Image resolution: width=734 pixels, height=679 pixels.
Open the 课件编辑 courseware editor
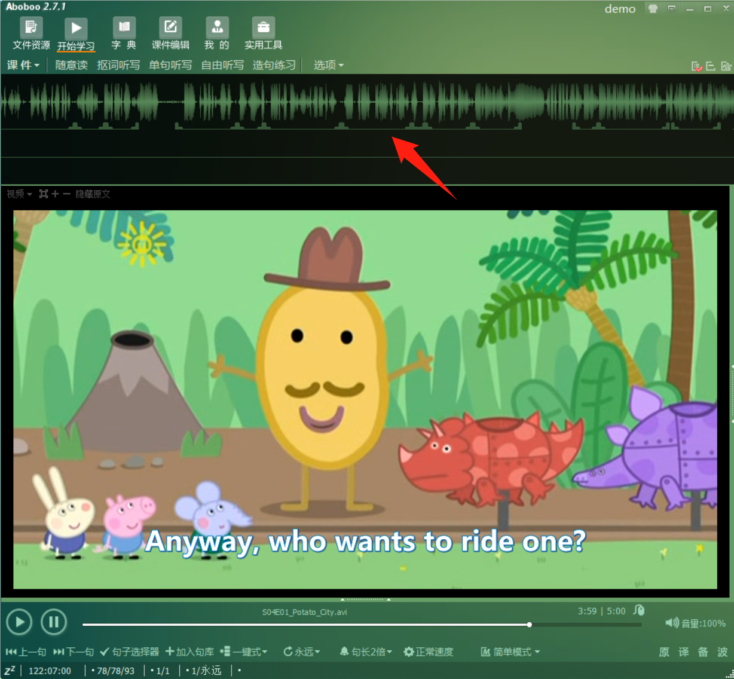tap(170, 34)
